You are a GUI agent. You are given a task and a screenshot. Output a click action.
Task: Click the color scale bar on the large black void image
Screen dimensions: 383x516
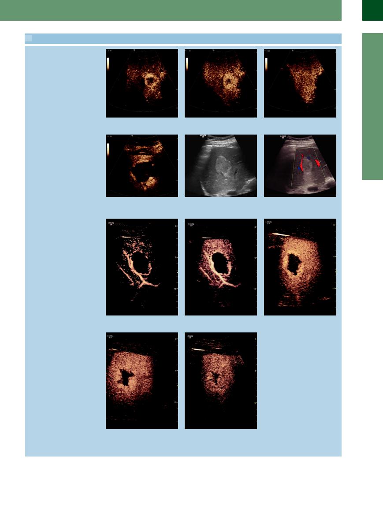pyautogui.click(x=108, y=150)
